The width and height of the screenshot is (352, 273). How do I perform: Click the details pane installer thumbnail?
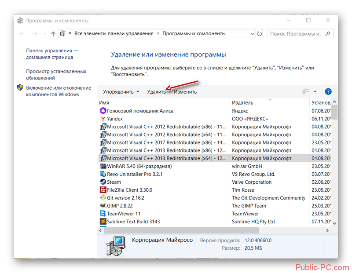point(115,246)
